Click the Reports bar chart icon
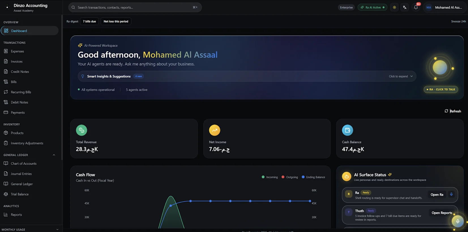This screenshot has width=468, height=232. [x=6, y=214]
